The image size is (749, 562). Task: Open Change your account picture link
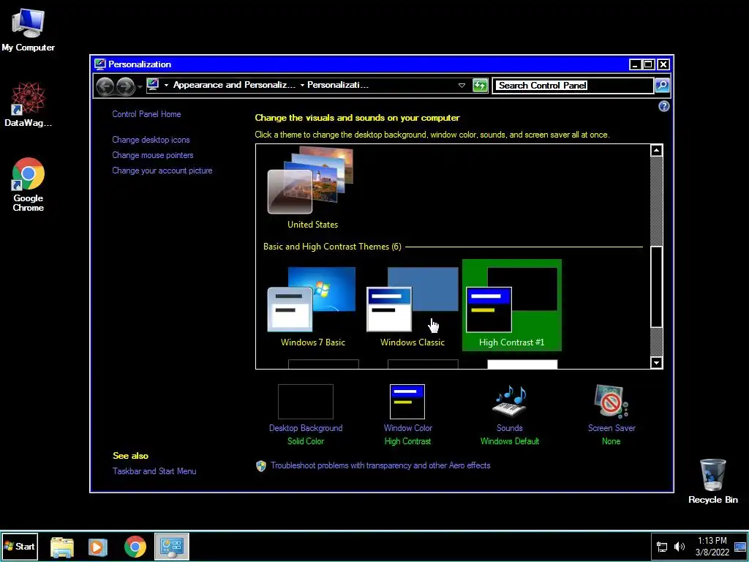click(x=162, y=170)
